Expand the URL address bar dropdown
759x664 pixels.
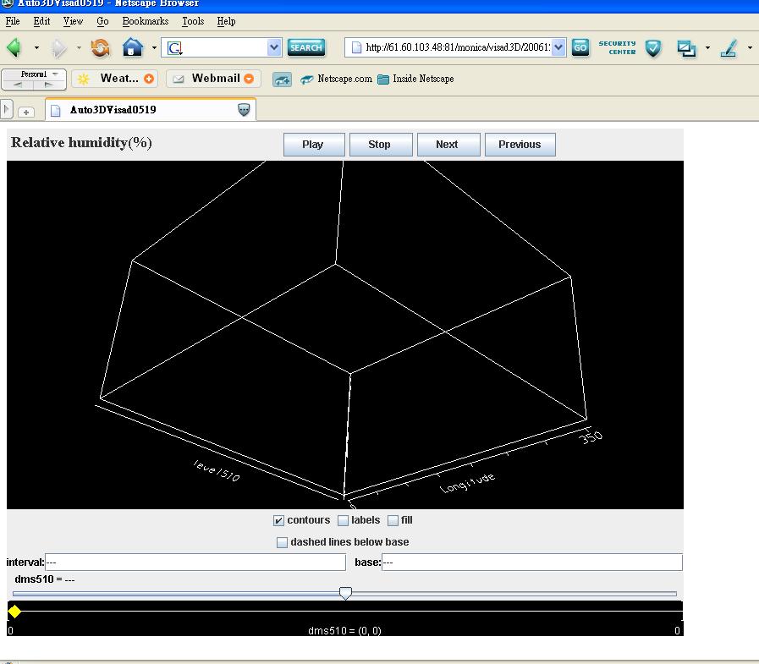tap(558, 47)
